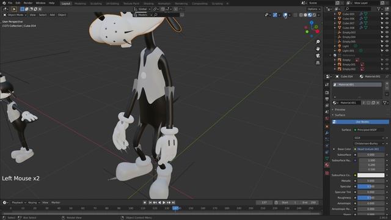Click the play animation button
This screenshot has width=391, height=220.
164,202
